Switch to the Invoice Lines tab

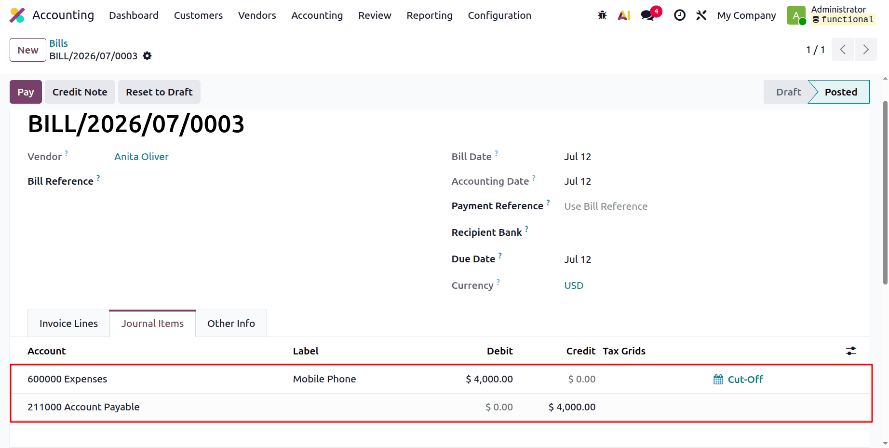click(68, 324)
